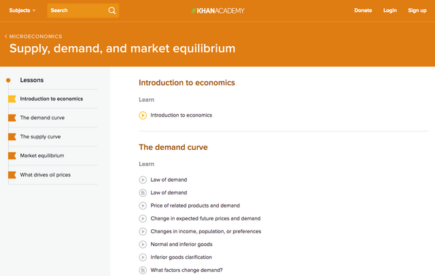Click play icon for Inferior goods clarification
This screenshot has height=276, width=435.
143,257
